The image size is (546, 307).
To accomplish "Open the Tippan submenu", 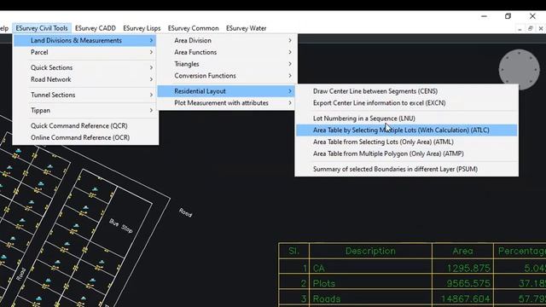I will pyautogui.click(x=84, y=110).
